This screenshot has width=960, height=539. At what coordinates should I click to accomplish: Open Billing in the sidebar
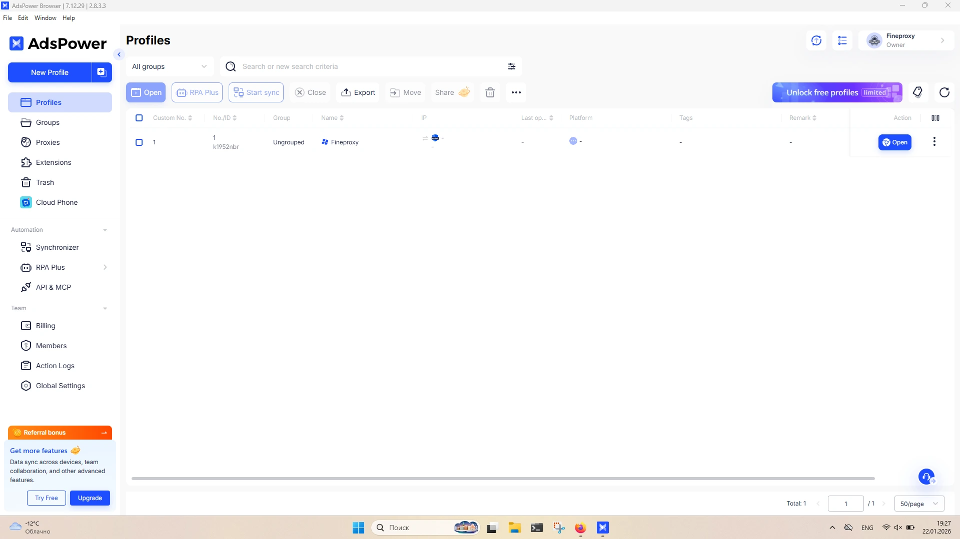(60, 326)
